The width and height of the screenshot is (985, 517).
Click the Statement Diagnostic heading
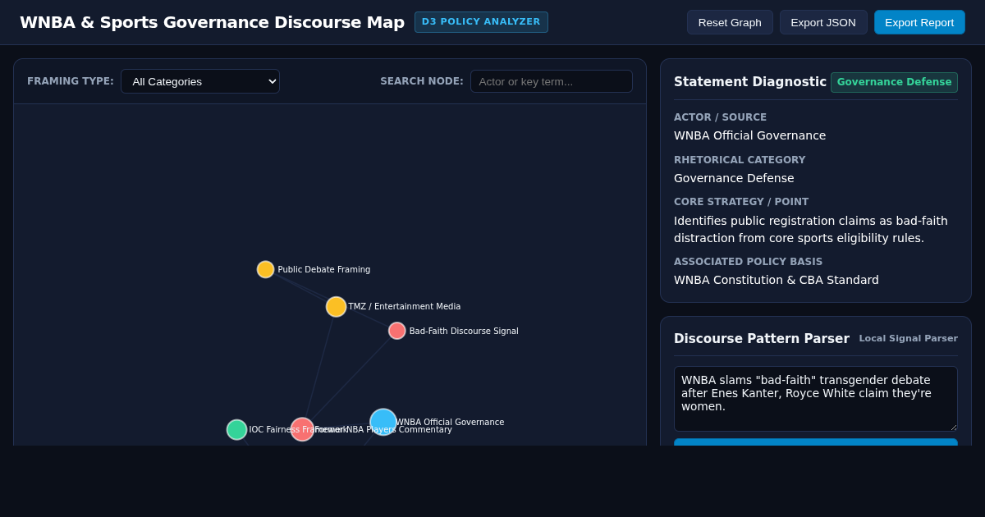(x=750, y=82)
